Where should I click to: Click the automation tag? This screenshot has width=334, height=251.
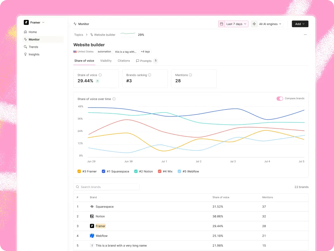[104, 52]
